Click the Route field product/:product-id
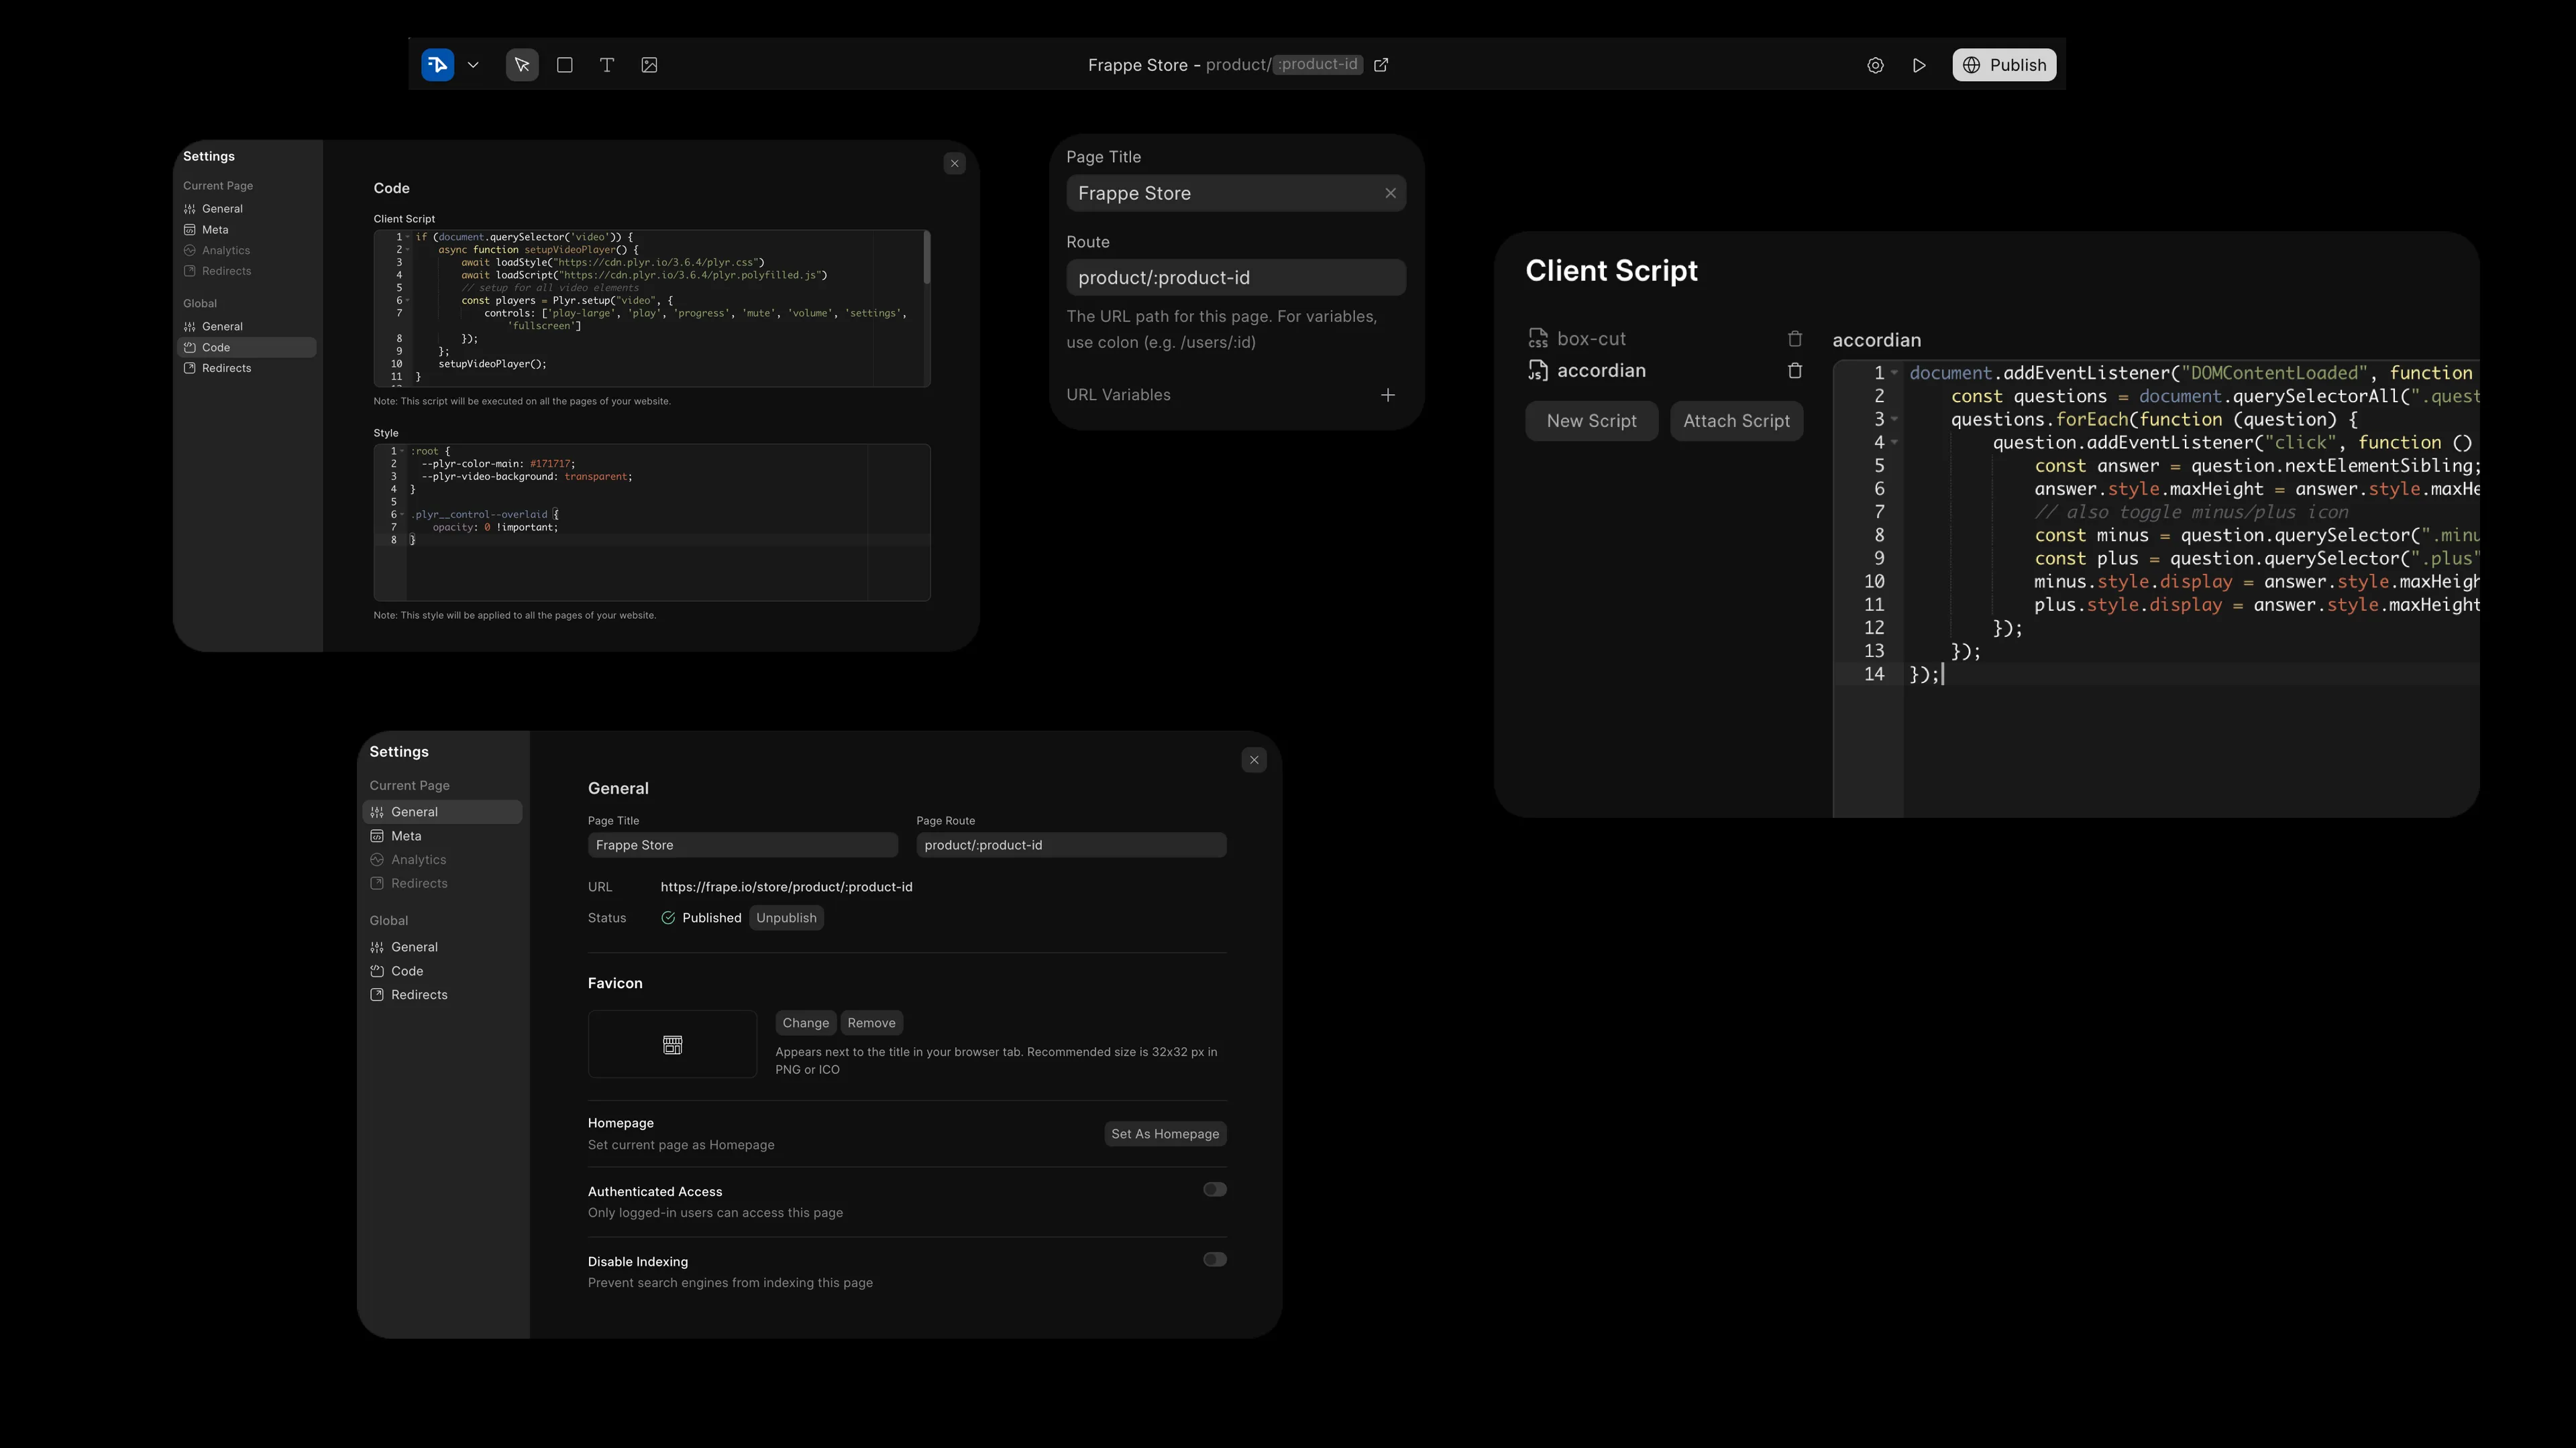2576x1448 pixels. [x=1236, y=278]
